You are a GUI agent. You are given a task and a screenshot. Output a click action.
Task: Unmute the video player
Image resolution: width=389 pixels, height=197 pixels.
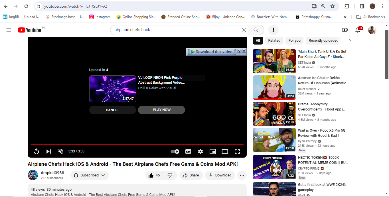click(61, 151)
